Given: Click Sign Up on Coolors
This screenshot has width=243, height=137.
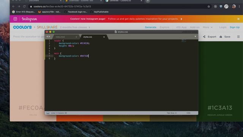Looking at the screenshot, I should point(235,27).
